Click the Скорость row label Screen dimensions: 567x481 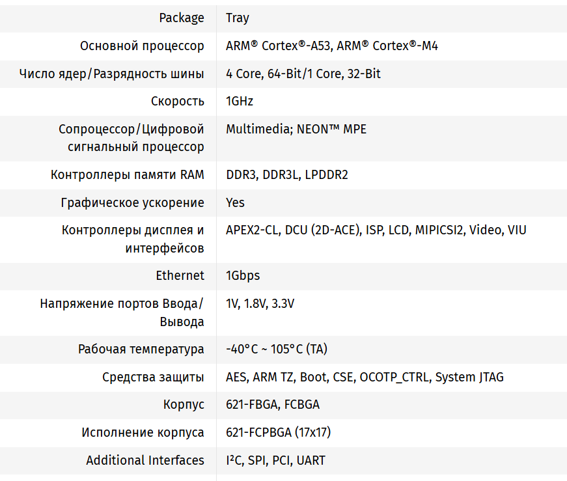click(178, 102)
